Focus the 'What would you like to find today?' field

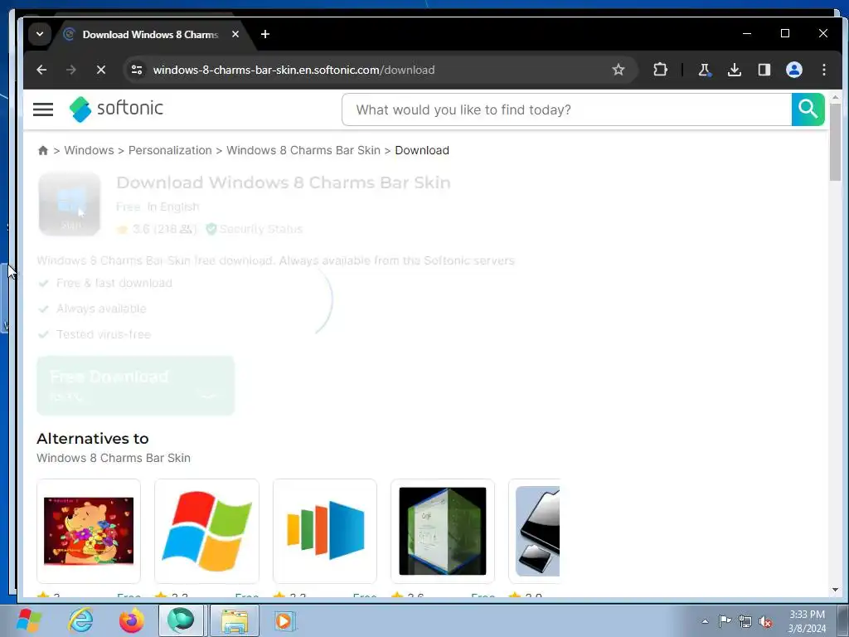tap(567, 110)
